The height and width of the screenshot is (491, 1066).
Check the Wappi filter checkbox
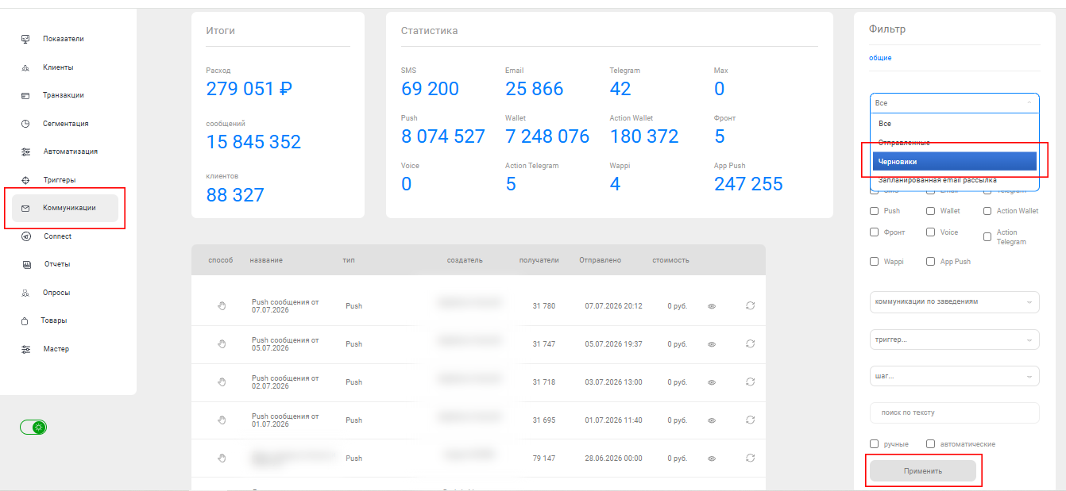click(875, 262)
